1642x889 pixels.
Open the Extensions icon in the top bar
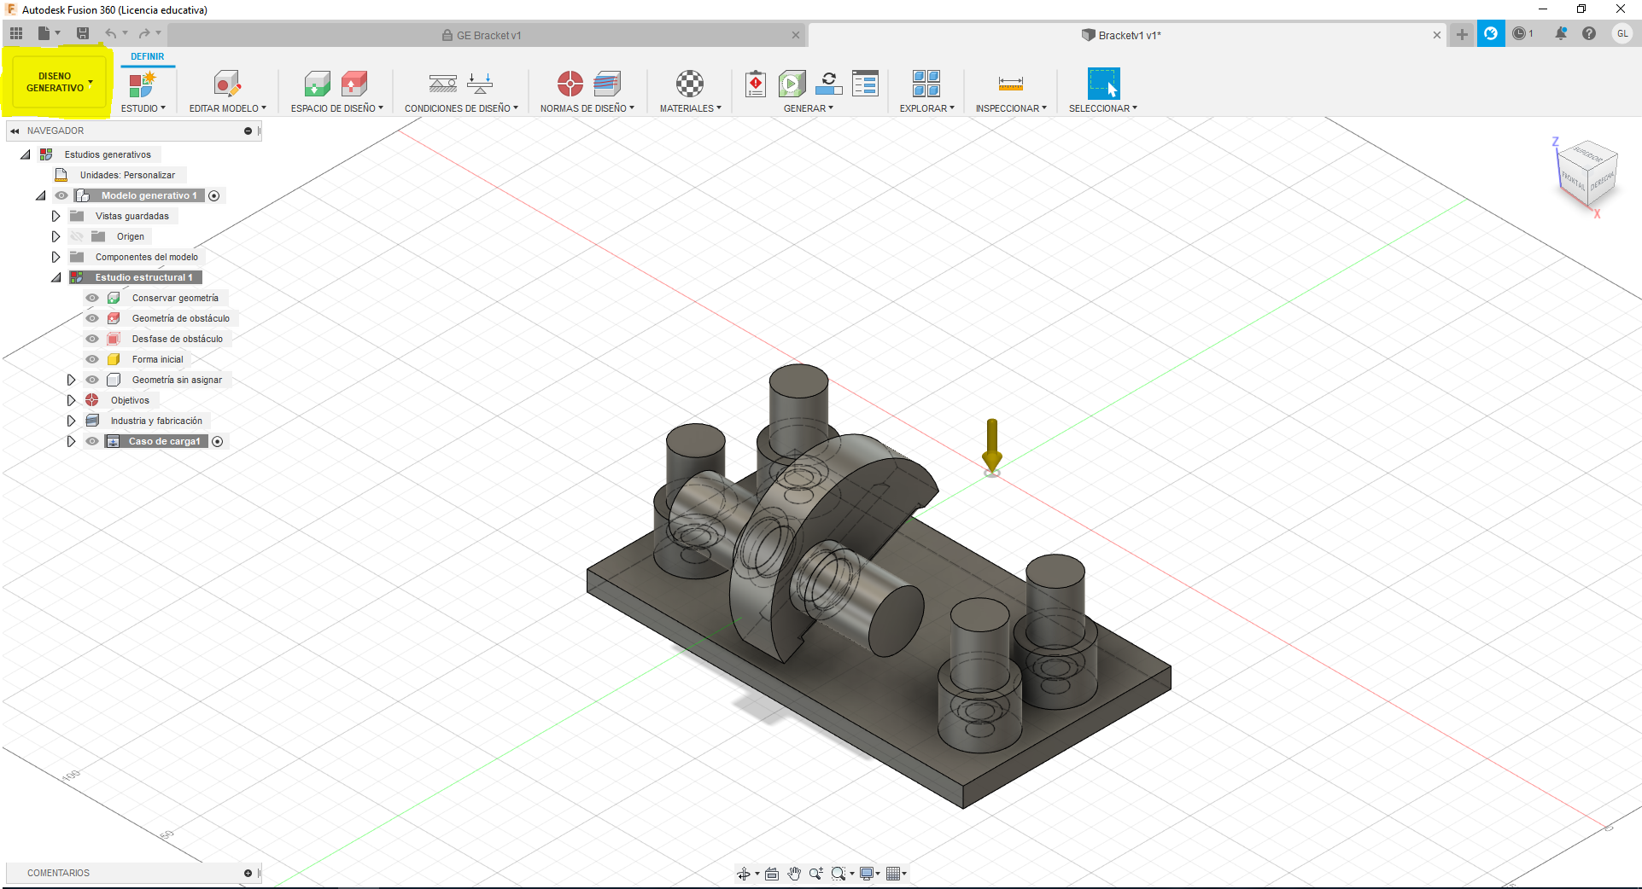click(x=1491, y=33)
